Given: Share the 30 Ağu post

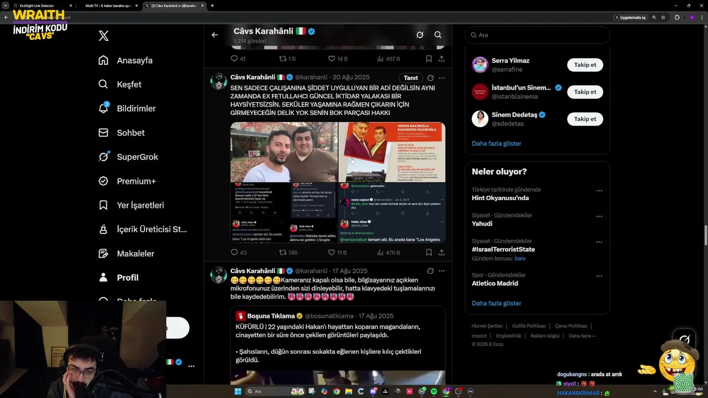Looking at the screenshot, I should click(x=441, y=253).
